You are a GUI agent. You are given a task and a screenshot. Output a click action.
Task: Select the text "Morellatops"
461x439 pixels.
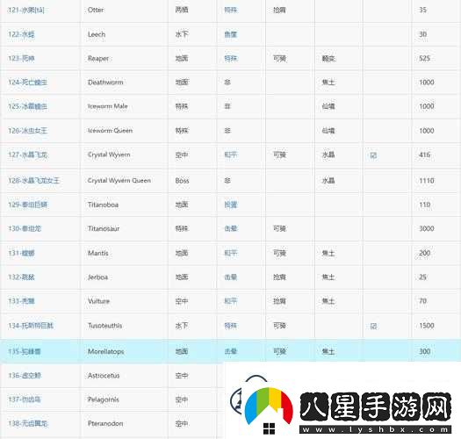click(x=105, y=351)
